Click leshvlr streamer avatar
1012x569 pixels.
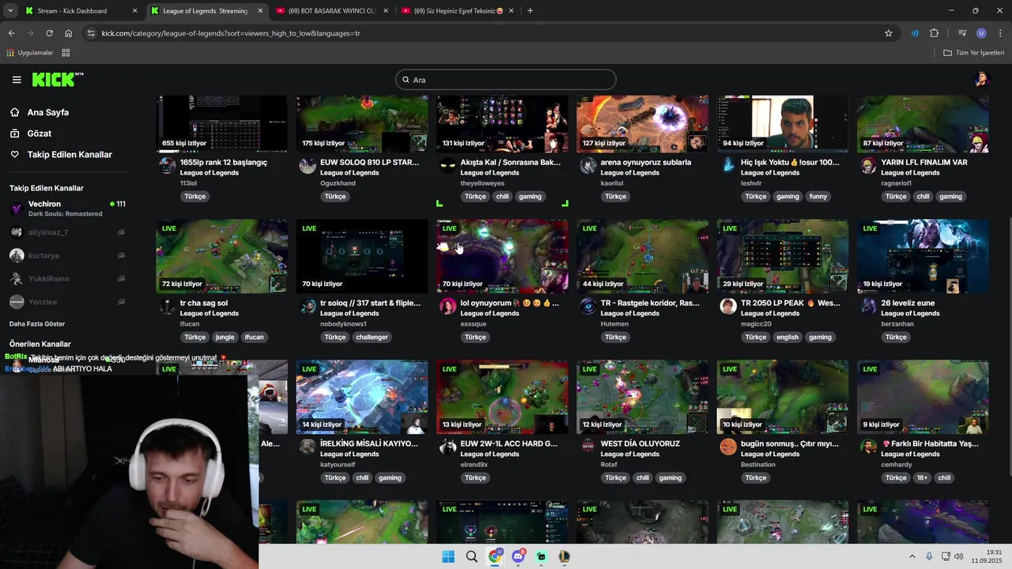coord(728,166)
